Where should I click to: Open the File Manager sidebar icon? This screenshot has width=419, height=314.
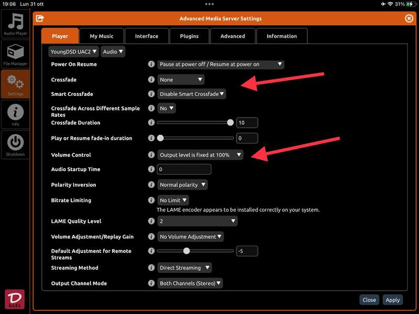[15, 54]
